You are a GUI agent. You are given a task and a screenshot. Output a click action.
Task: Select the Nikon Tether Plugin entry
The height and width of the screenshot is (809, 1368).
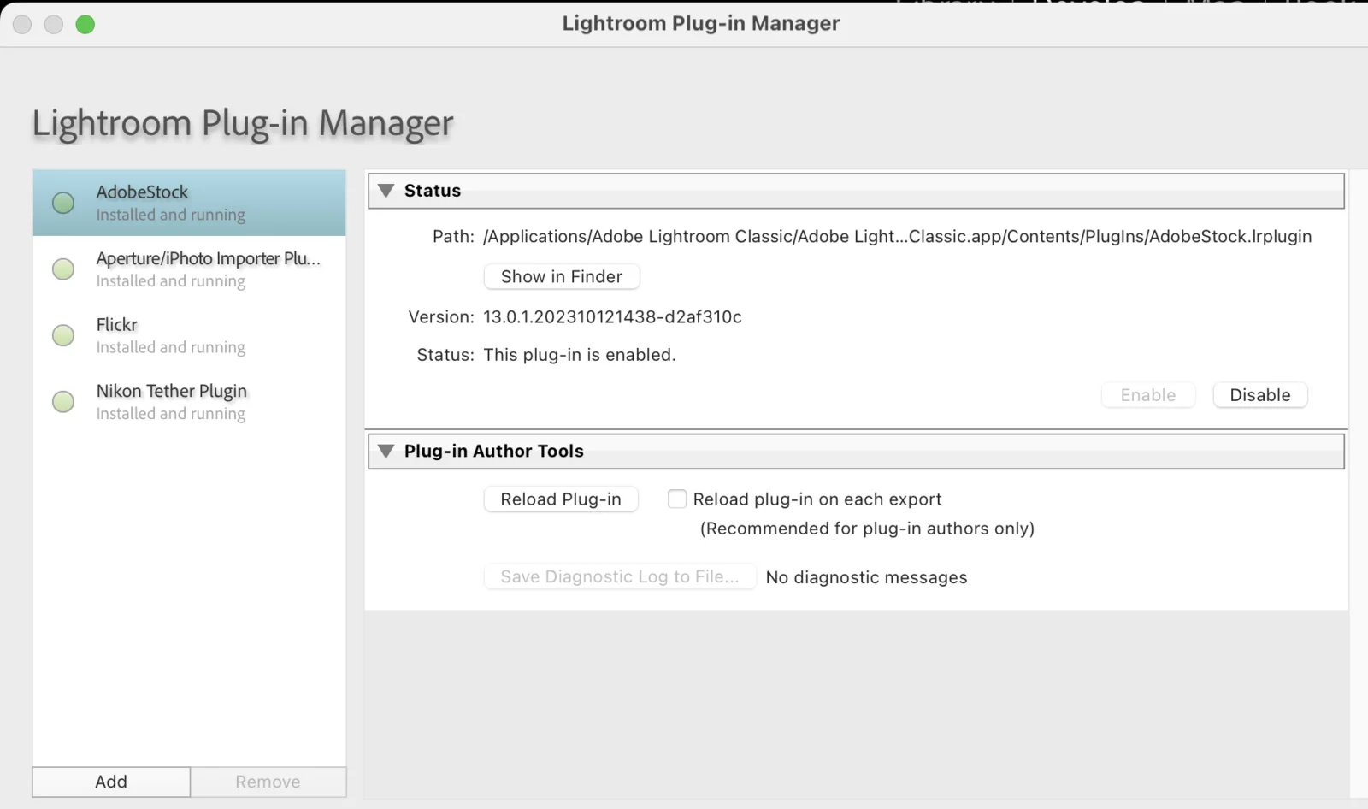[x=189, y=401]
